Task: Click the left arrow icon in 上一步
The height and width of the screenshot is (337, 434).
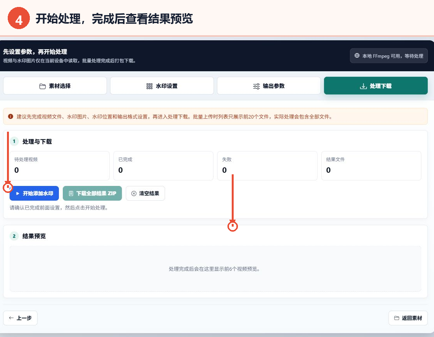Action: click(11, 318)
